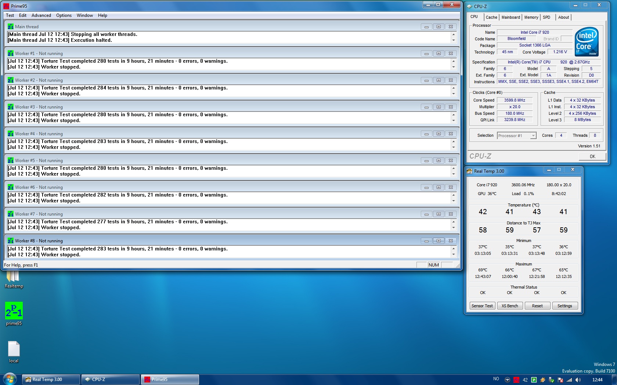The width and height of the screenshot is (617, 385).
Task: Click the Bus Speed value 180.0 MHz
Action: [515, 113]
